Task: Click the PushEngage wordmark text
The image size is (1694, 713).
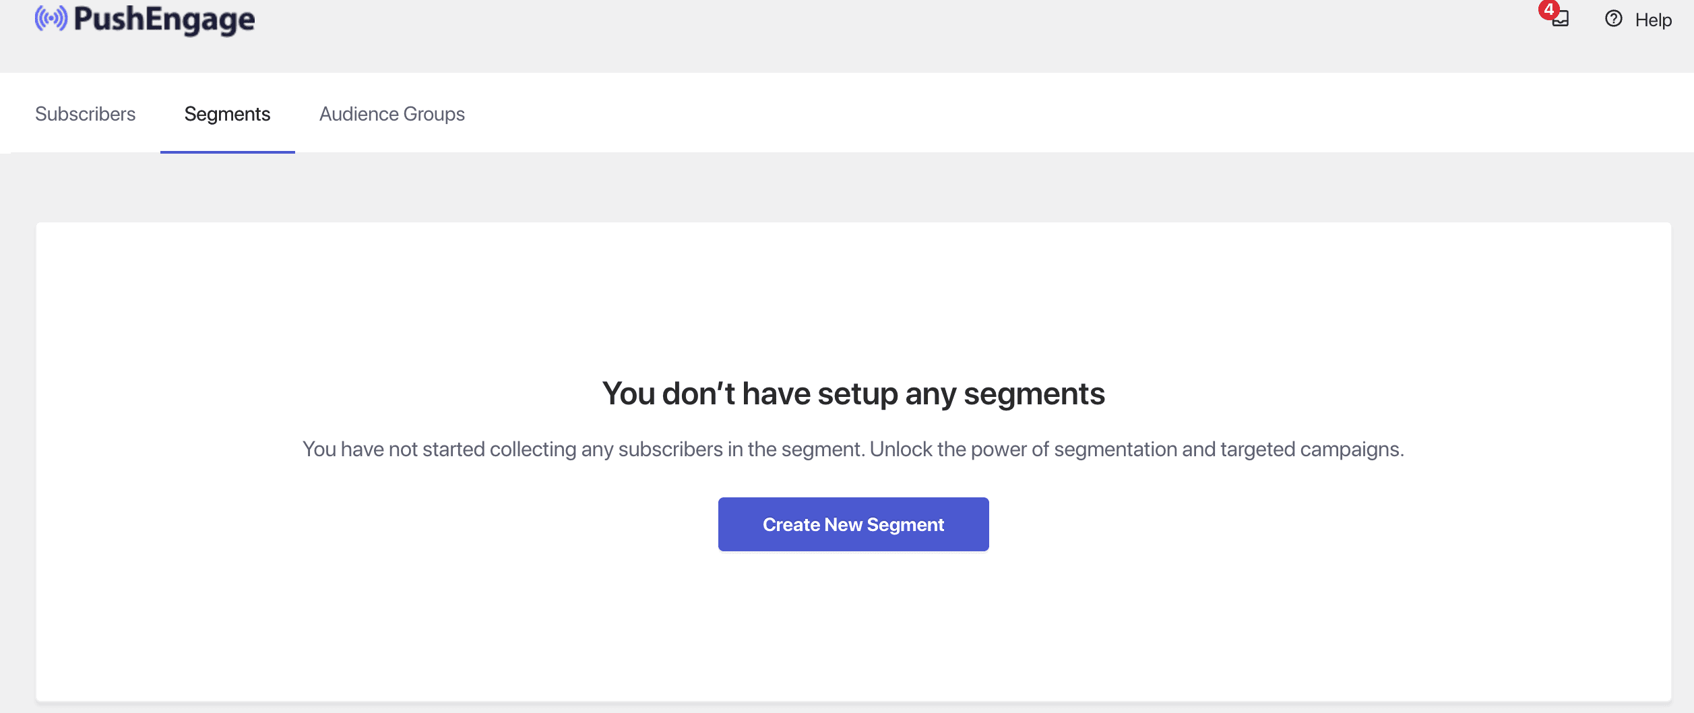Action: point(164,20)
